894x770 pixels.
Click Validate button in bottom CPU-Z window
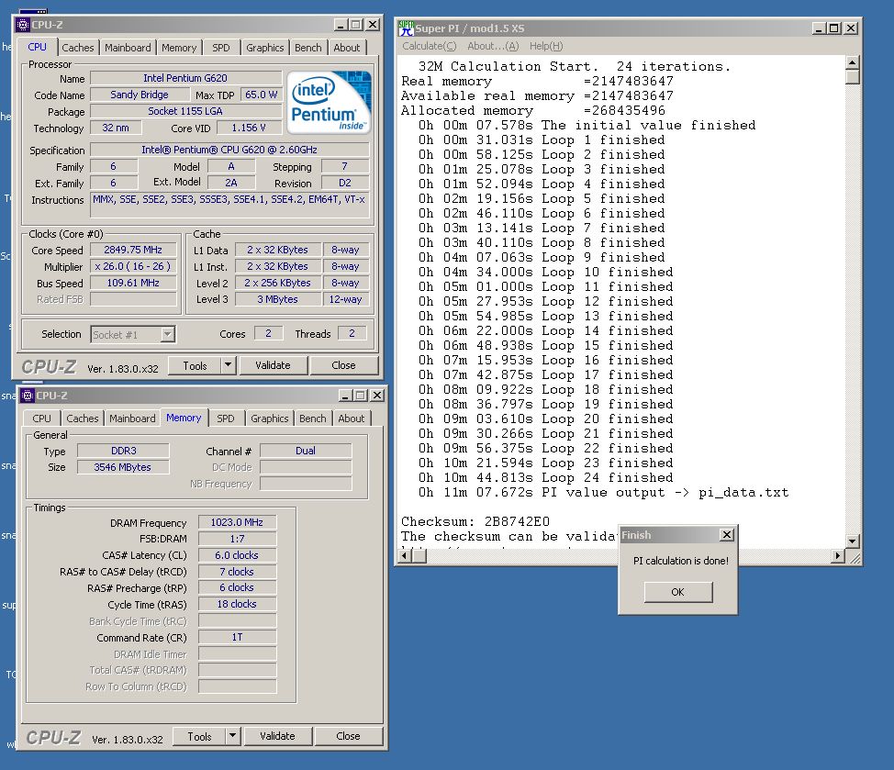(277, 736)
